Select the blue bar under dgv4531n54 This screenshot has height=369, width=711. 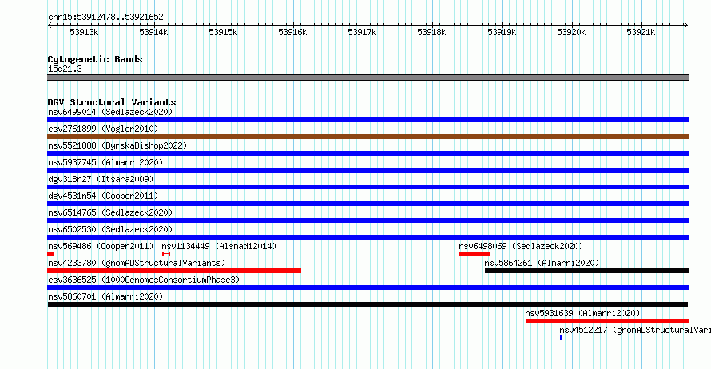367,204
